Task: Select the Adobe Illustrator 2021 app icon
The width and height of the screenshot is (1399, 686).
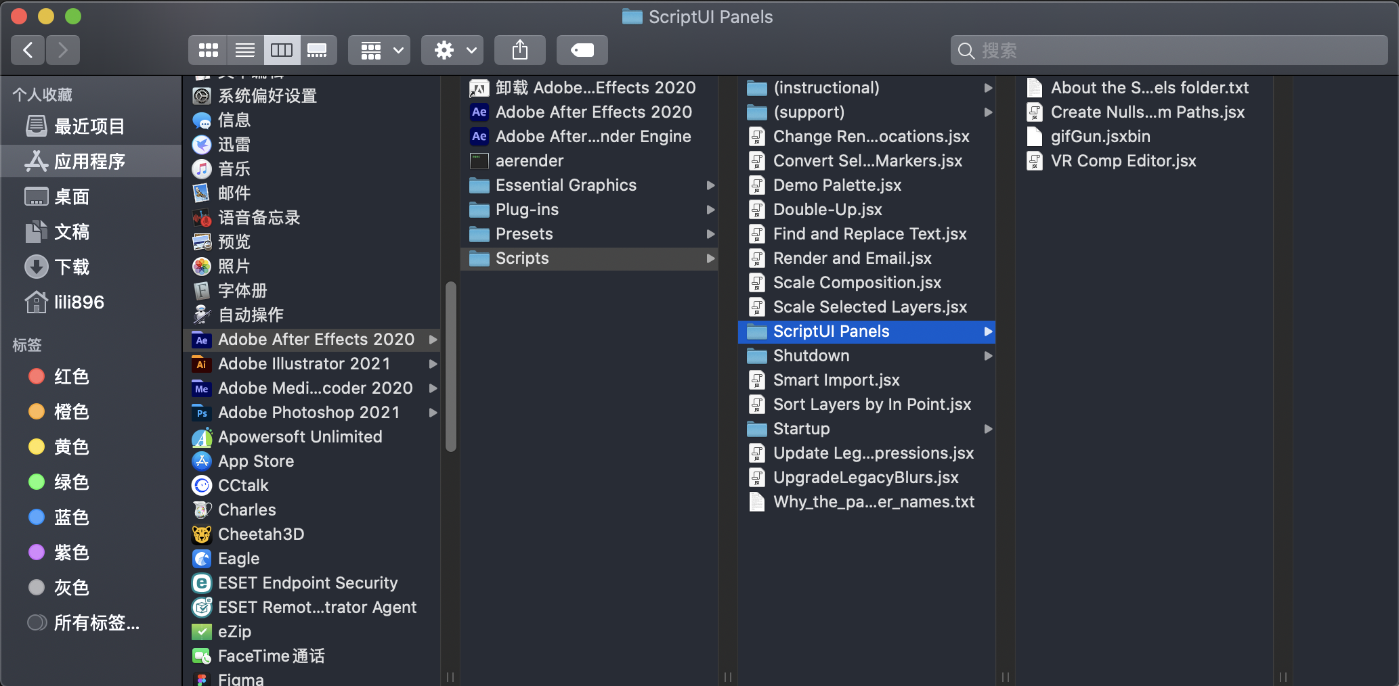Action: pos(201,364)
